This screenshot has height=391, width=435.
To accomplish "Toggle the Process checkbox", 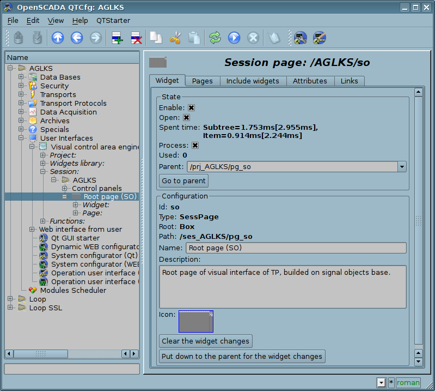I will [x=195, y=146].
